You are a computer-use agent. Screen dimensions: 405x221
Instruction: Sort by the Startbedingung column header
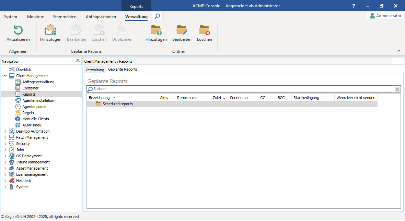313,97
